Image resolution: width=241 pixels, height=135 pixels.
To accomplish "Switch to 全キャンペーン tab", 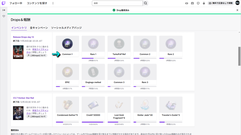I will tap(39, 28).
